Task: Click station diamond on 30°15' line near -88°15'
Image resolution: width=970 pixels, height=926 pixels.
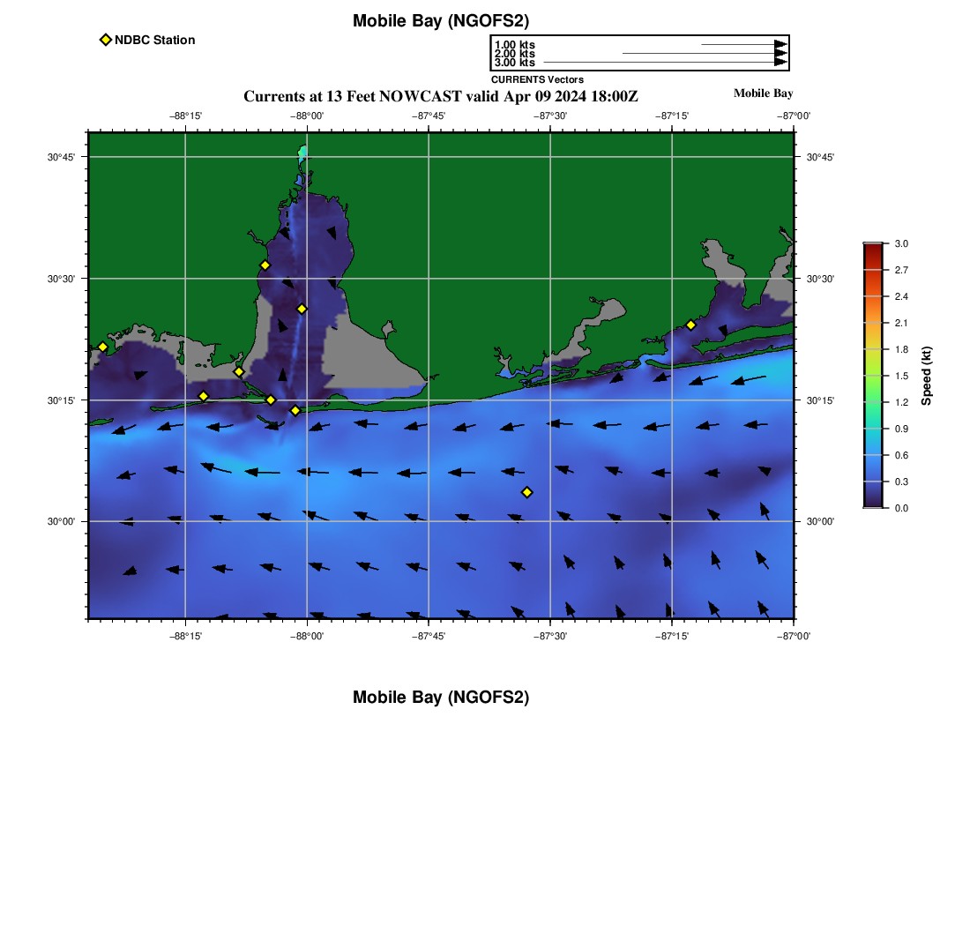Action: [203, 396]
